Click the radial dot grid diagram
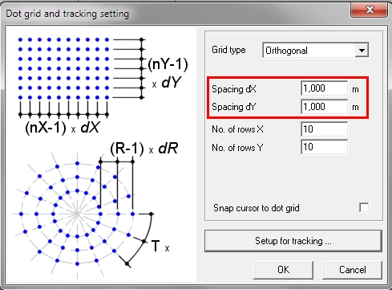Viewport: 392px width, 290px height. 94,211
